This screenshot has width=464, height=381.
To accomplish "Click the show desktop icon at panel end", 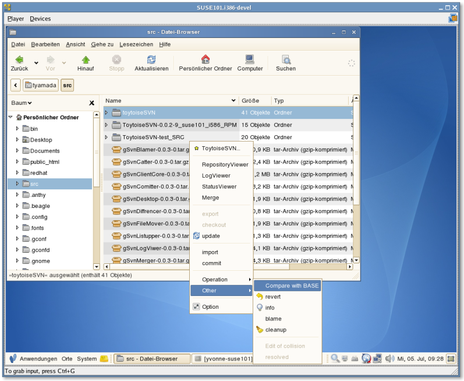I will click(x=451, y=358).
